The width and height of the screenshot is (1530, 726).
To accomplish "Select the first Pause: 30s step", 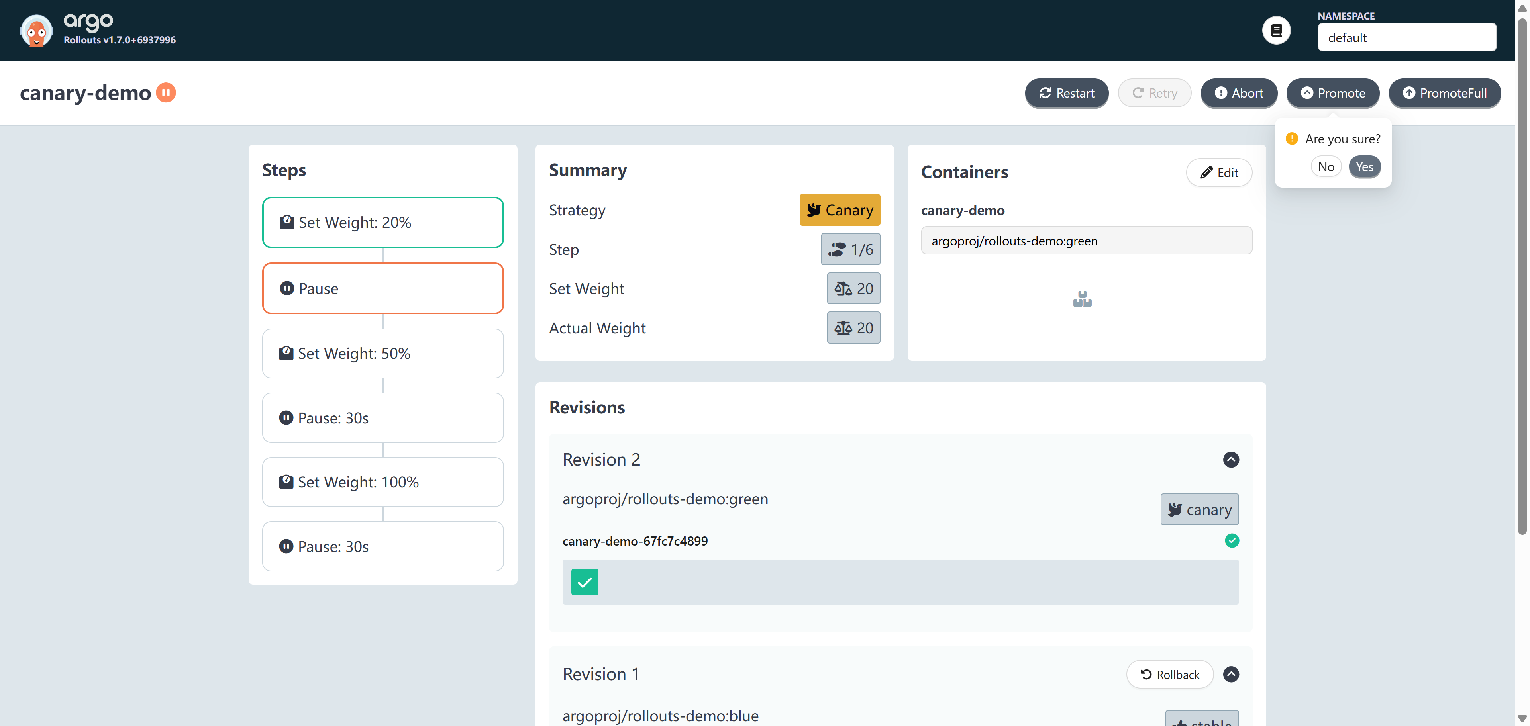I will 382,417.
